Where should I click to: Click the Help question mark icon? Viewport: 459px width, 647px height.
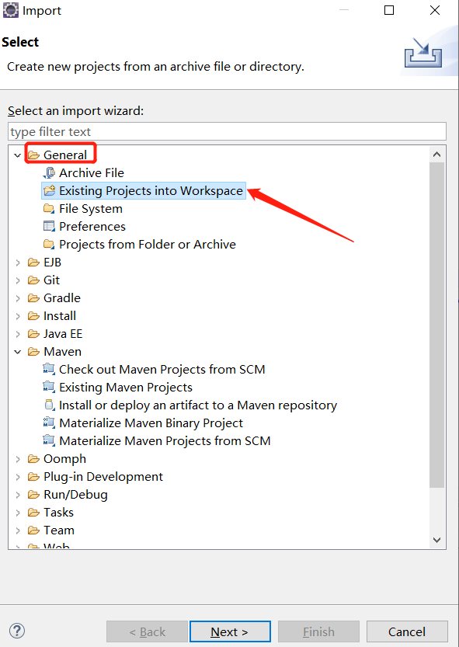tap(16, 631)
